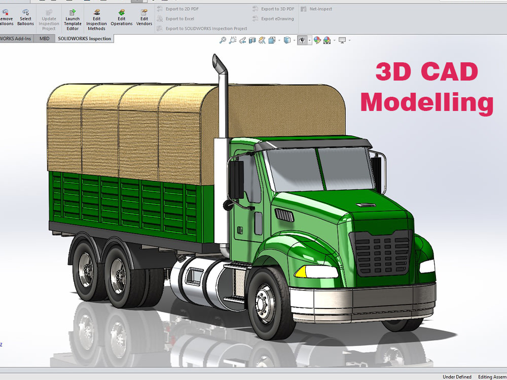
Task: Click the Section View icon
Action: 251,40
